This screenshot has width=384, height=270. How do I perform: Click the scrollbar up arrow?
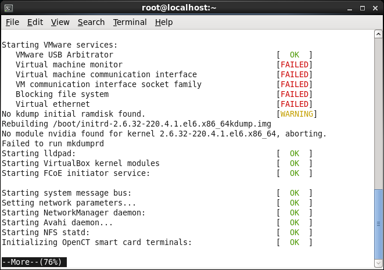tap(379, 35)
